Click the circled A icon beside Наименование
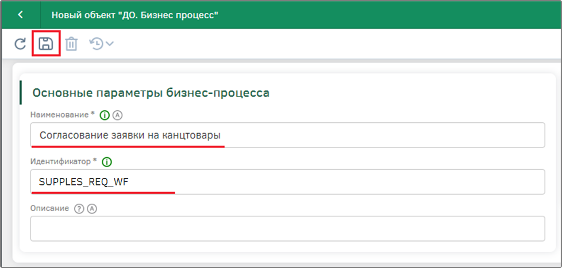This screenshot has width=562, height=268. pos(117,115)
